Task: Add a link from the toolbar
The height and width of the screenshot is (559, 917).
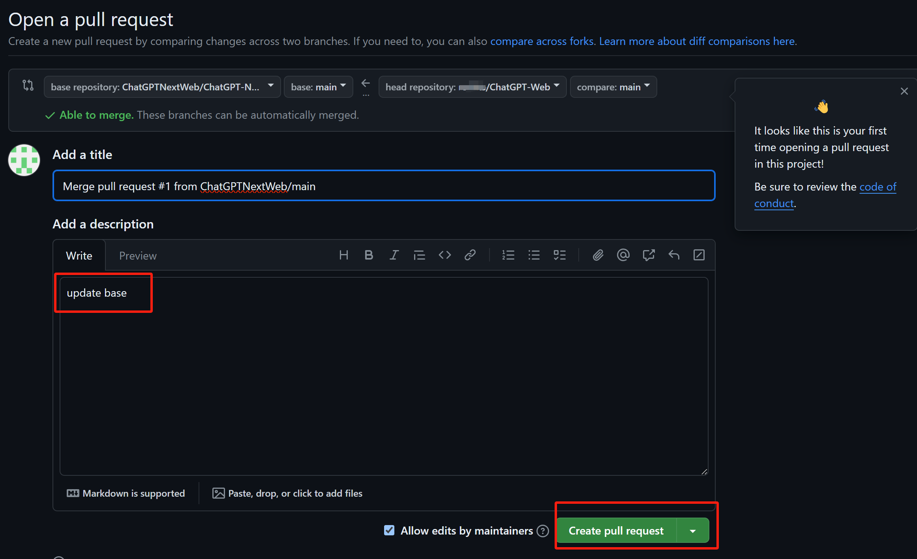Action: [x=470, y=255]
